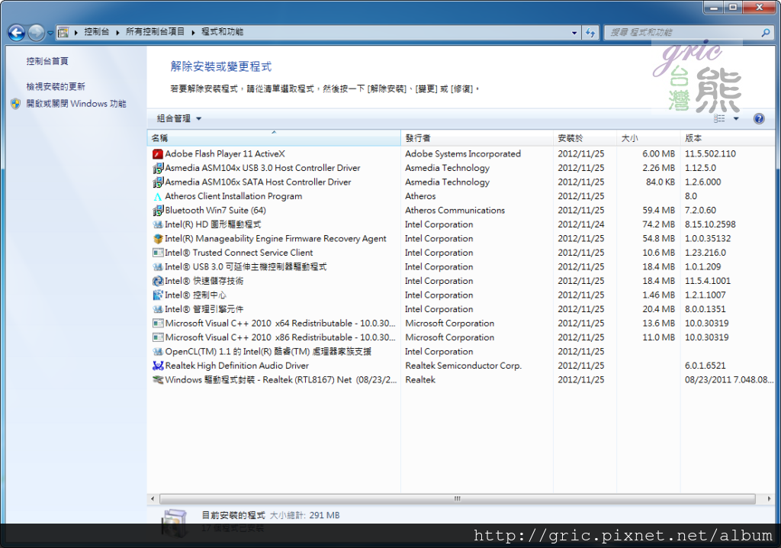Click the horizontal scrollbar thumb

tap(458, 498)
